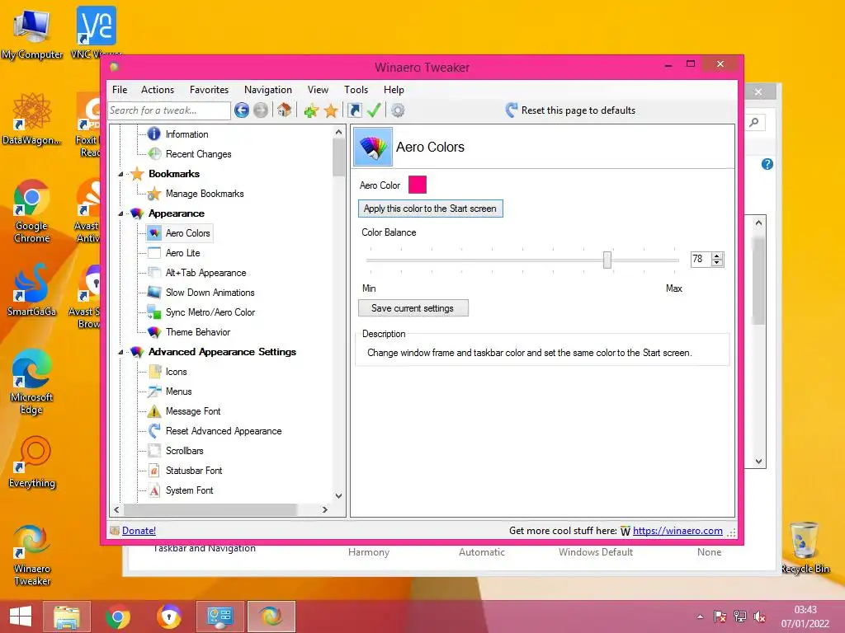This screenshot has height=633, width=845.
Task: Click Reset this page to defaults
Action: coord(571,110)
